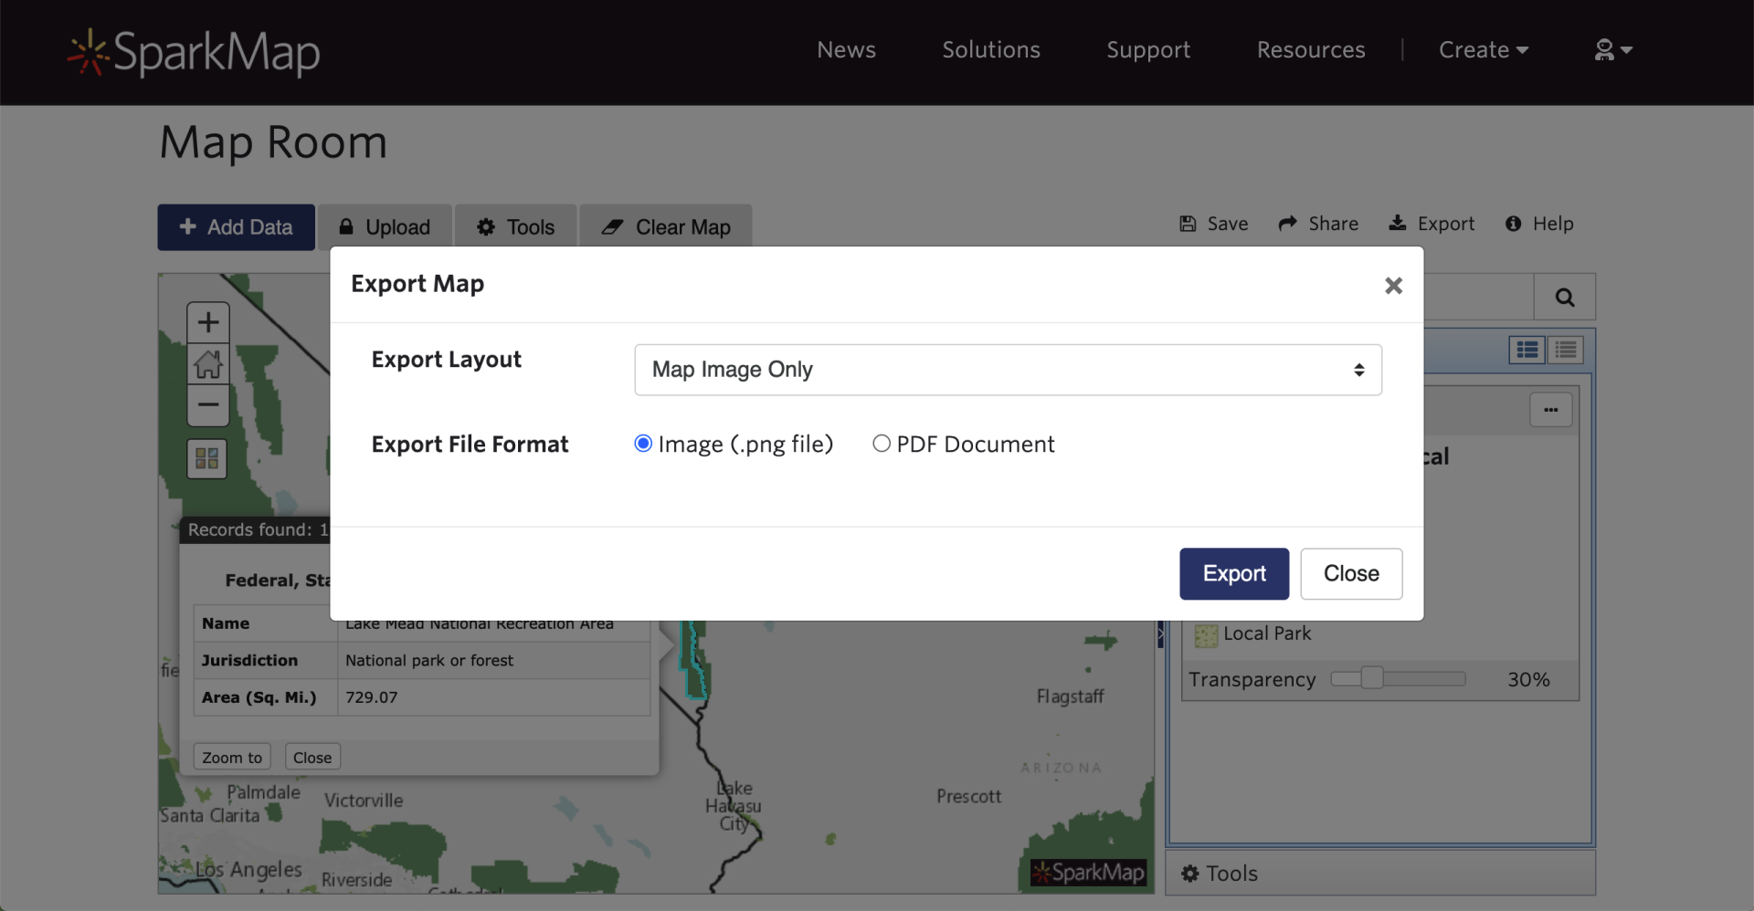Open the Export Layout dropdown
The height and width of the screenshot is (911, 1754).
click(x=1007, y=370)
